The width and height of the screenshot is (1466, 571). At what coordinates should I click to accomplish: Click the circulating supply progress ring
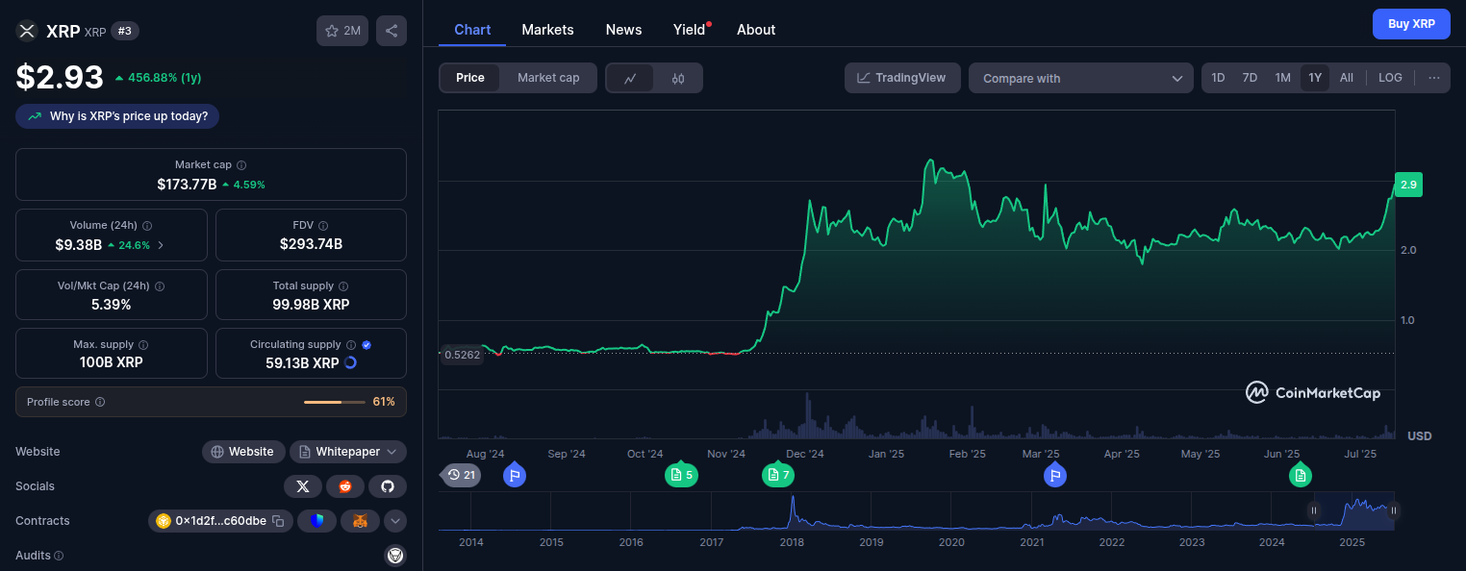click(350, 363)
